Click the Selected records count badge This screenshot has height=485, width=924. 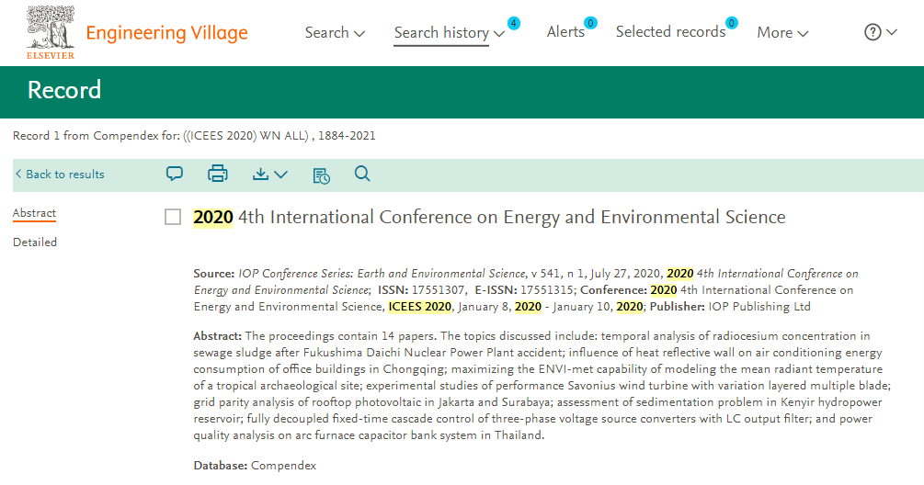[732, 23]
